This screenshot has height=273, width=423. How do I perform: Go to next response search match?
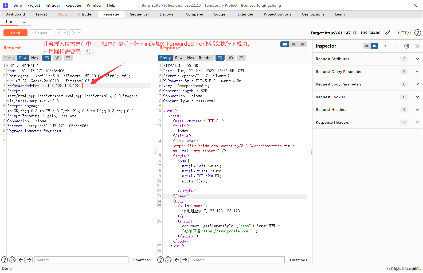pyautogui.click(x=185, y=260)
